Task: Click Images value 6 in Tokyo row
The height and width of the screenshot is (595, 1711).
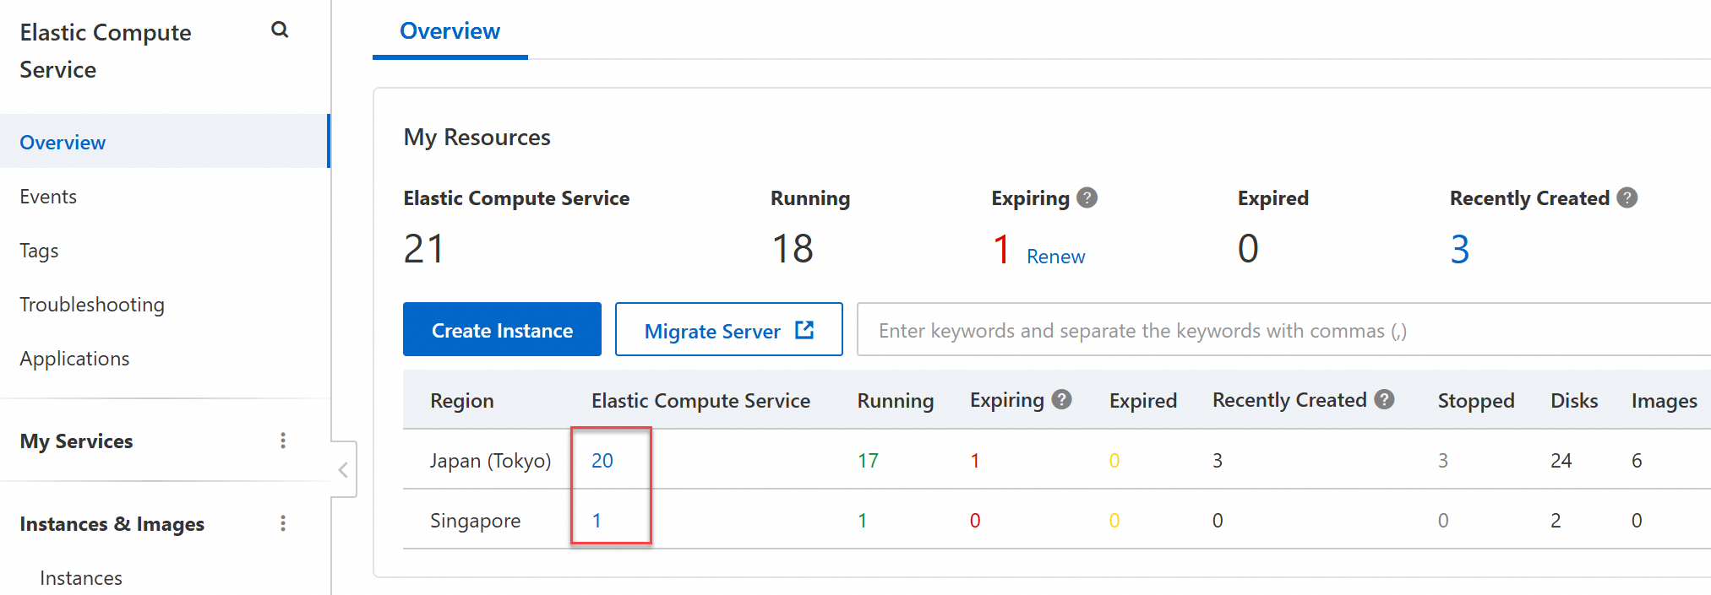Action: coord(1637,461)
